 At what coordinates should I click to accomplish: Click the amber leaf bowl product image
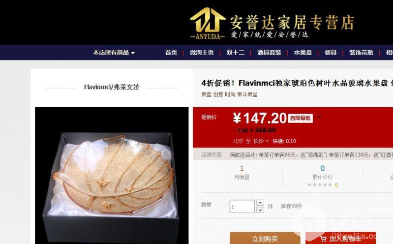point(112,176)
